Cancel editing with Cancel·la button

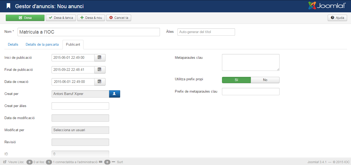tap(119, 18)
